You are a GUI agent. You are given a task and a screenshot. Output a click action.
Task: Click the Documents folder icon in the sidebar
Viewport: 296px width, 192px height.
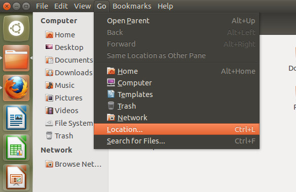click(49, 60)
